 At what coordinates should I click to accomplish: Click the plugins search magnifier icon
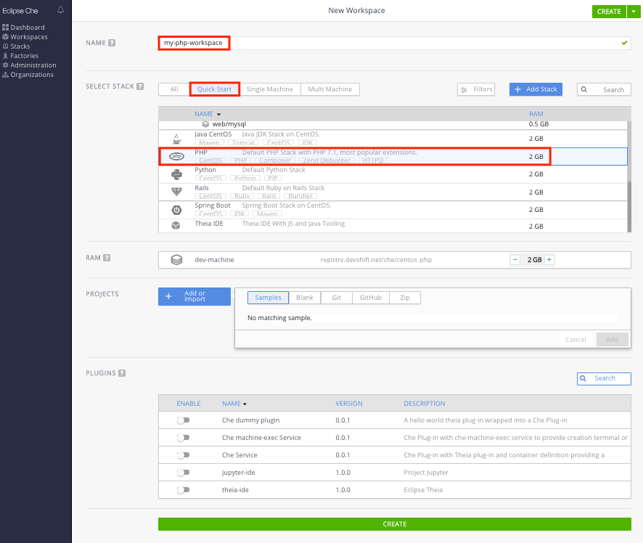coord(583,378)
